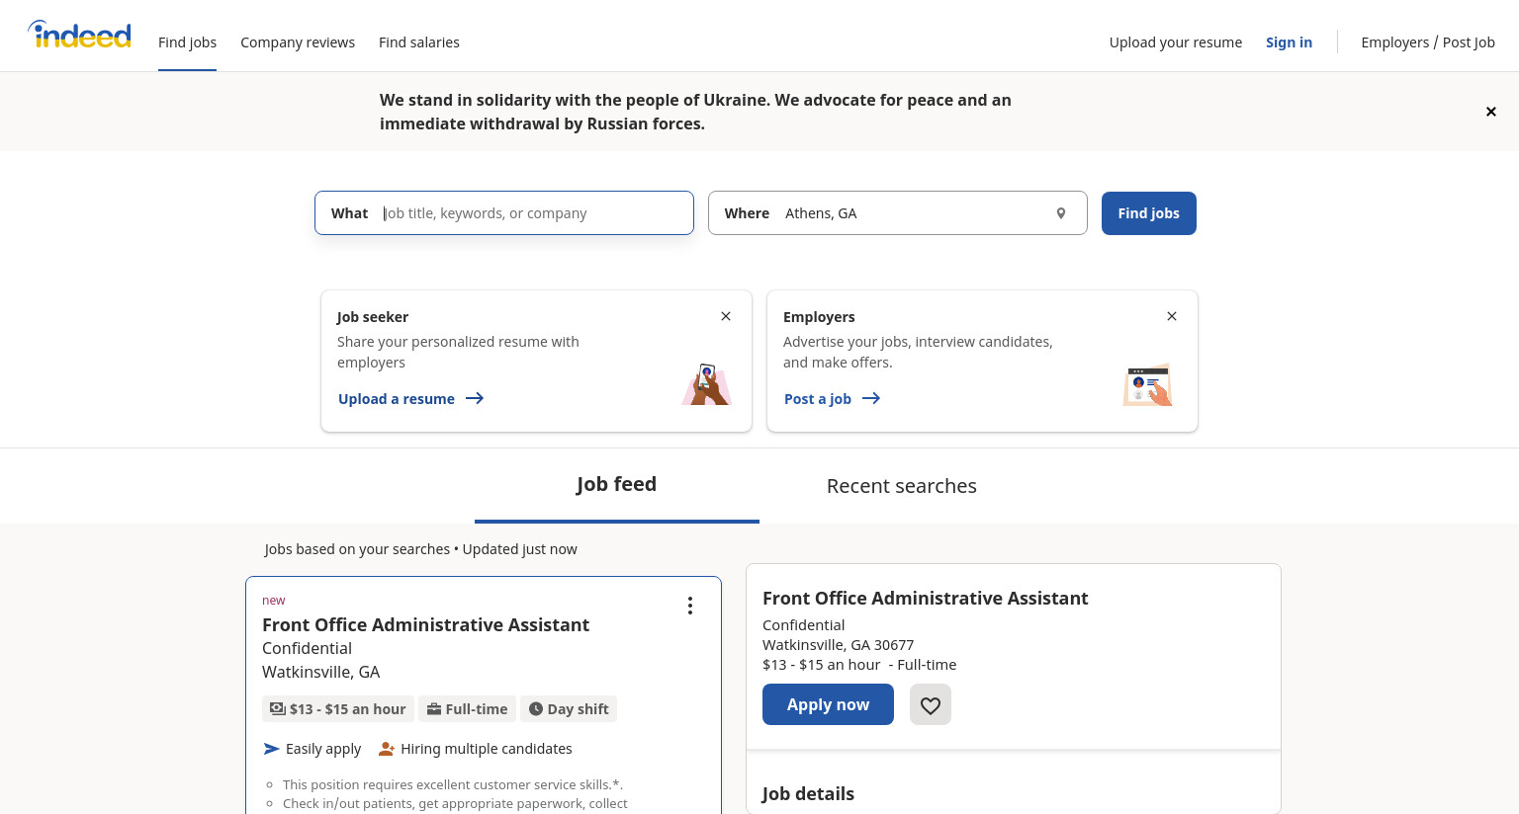Click Sign in link

coord(1289,42)
